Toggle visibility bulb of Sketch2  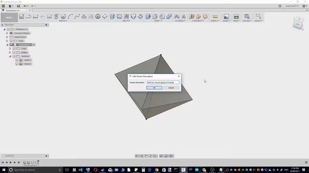tap(17, 64)
